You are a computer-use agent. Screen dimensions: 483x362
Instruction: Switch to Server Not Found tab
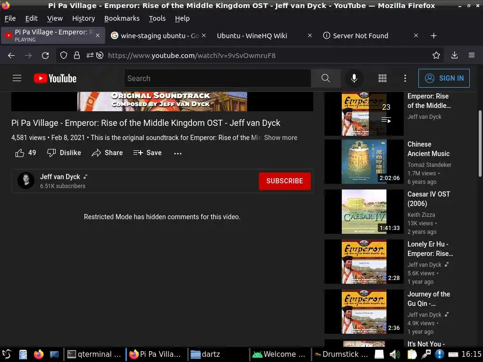point(370,36)
